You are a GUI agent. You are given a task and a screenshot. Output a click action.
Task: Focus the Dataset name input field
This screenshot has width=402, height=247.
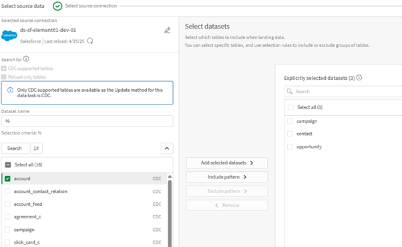point(87,121)
